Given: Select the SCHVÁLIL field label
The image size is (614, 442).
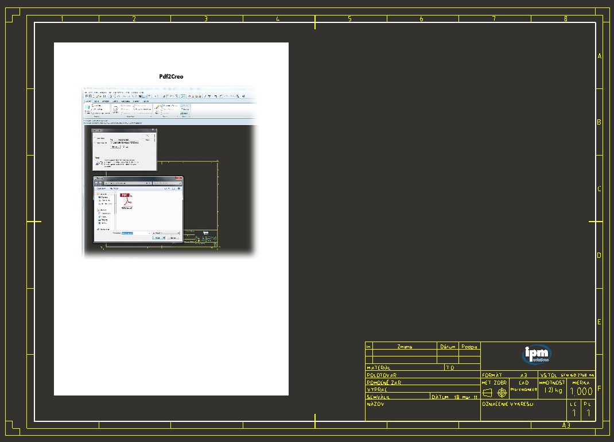Looking at the screenshot, I should [378, 397].
